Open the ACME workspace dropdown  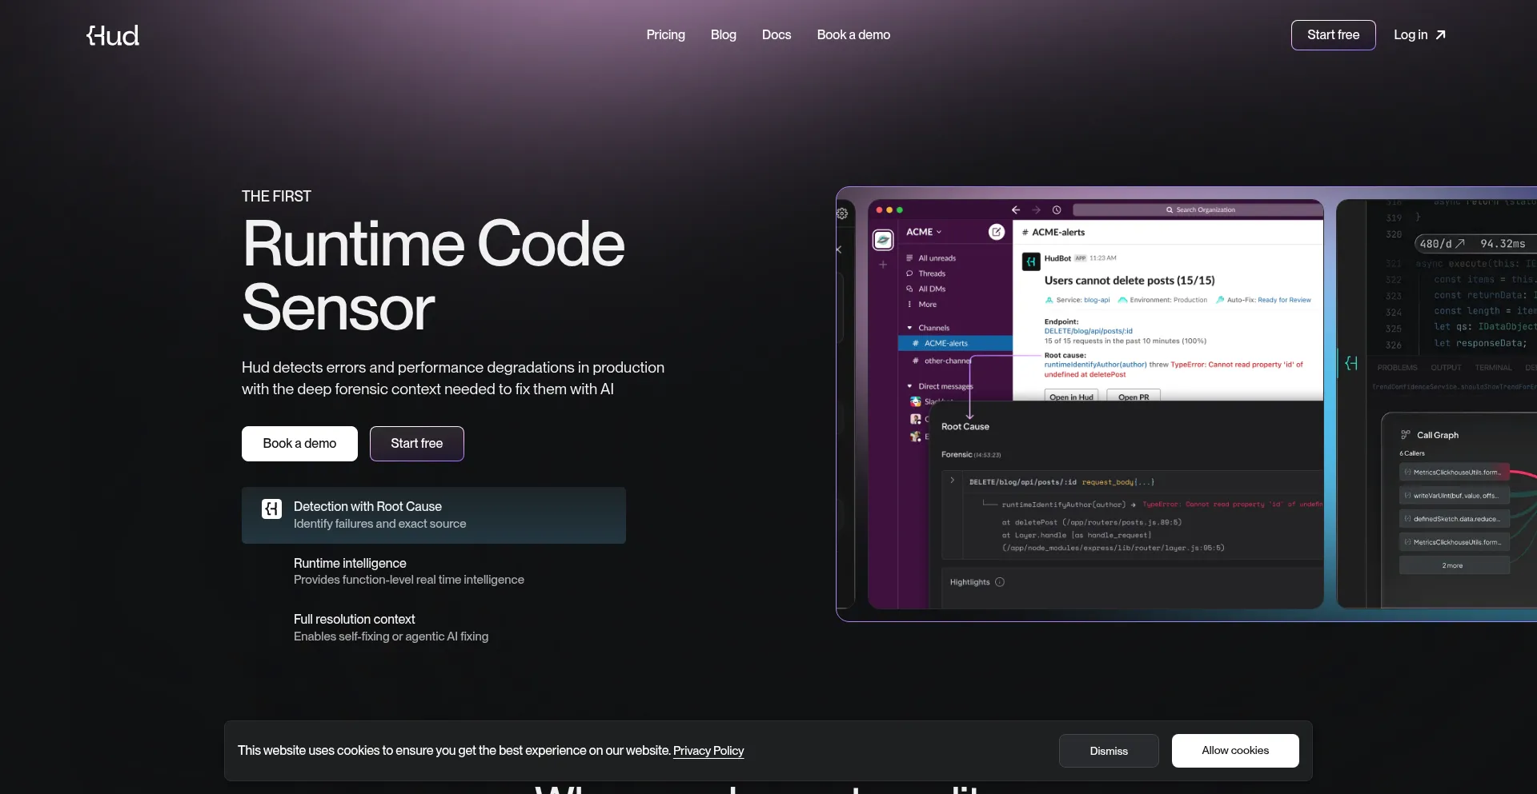pos(924,232)
